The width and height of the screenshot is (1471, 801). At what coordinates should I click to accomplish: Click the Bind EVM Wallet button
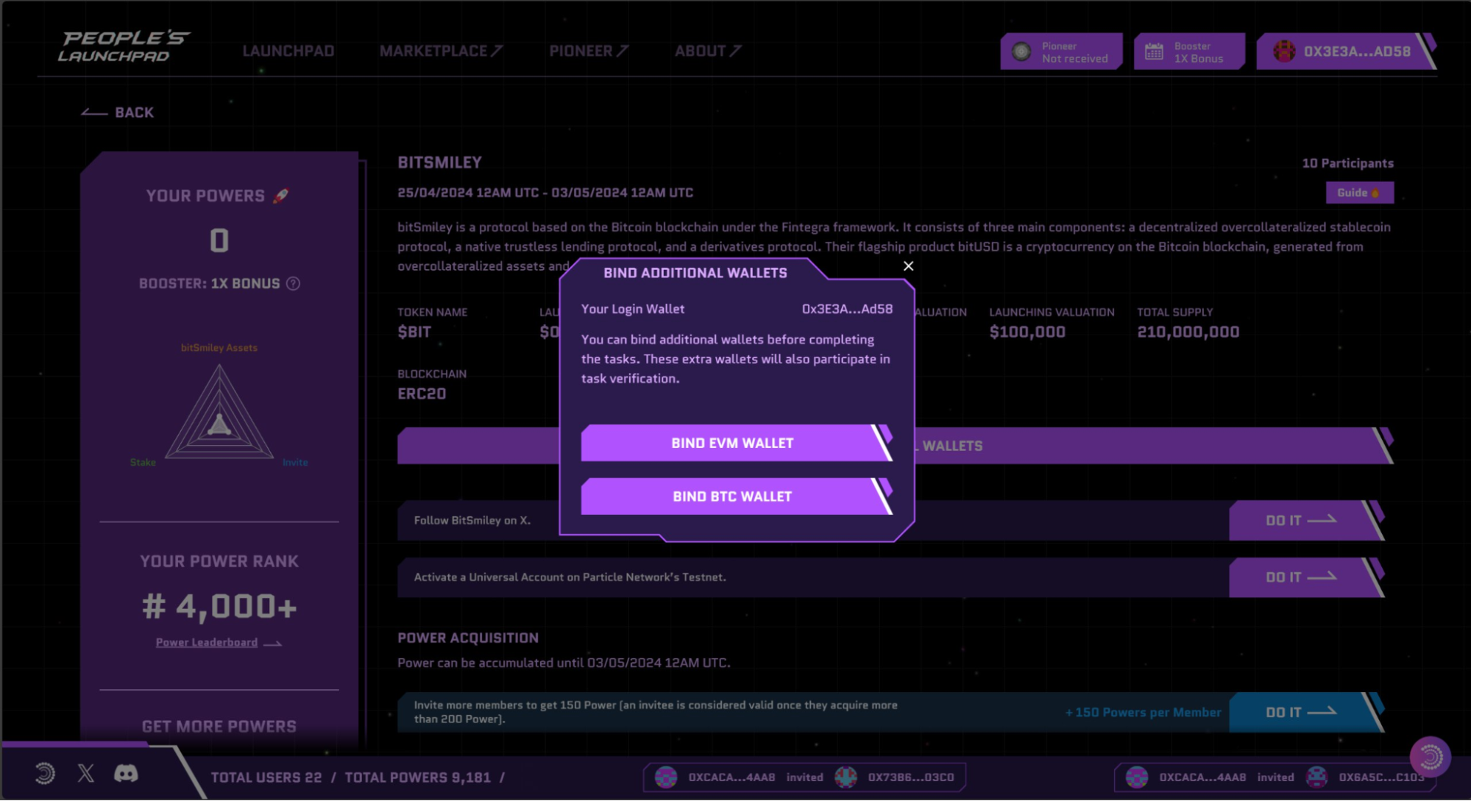[x=732, y=443]
